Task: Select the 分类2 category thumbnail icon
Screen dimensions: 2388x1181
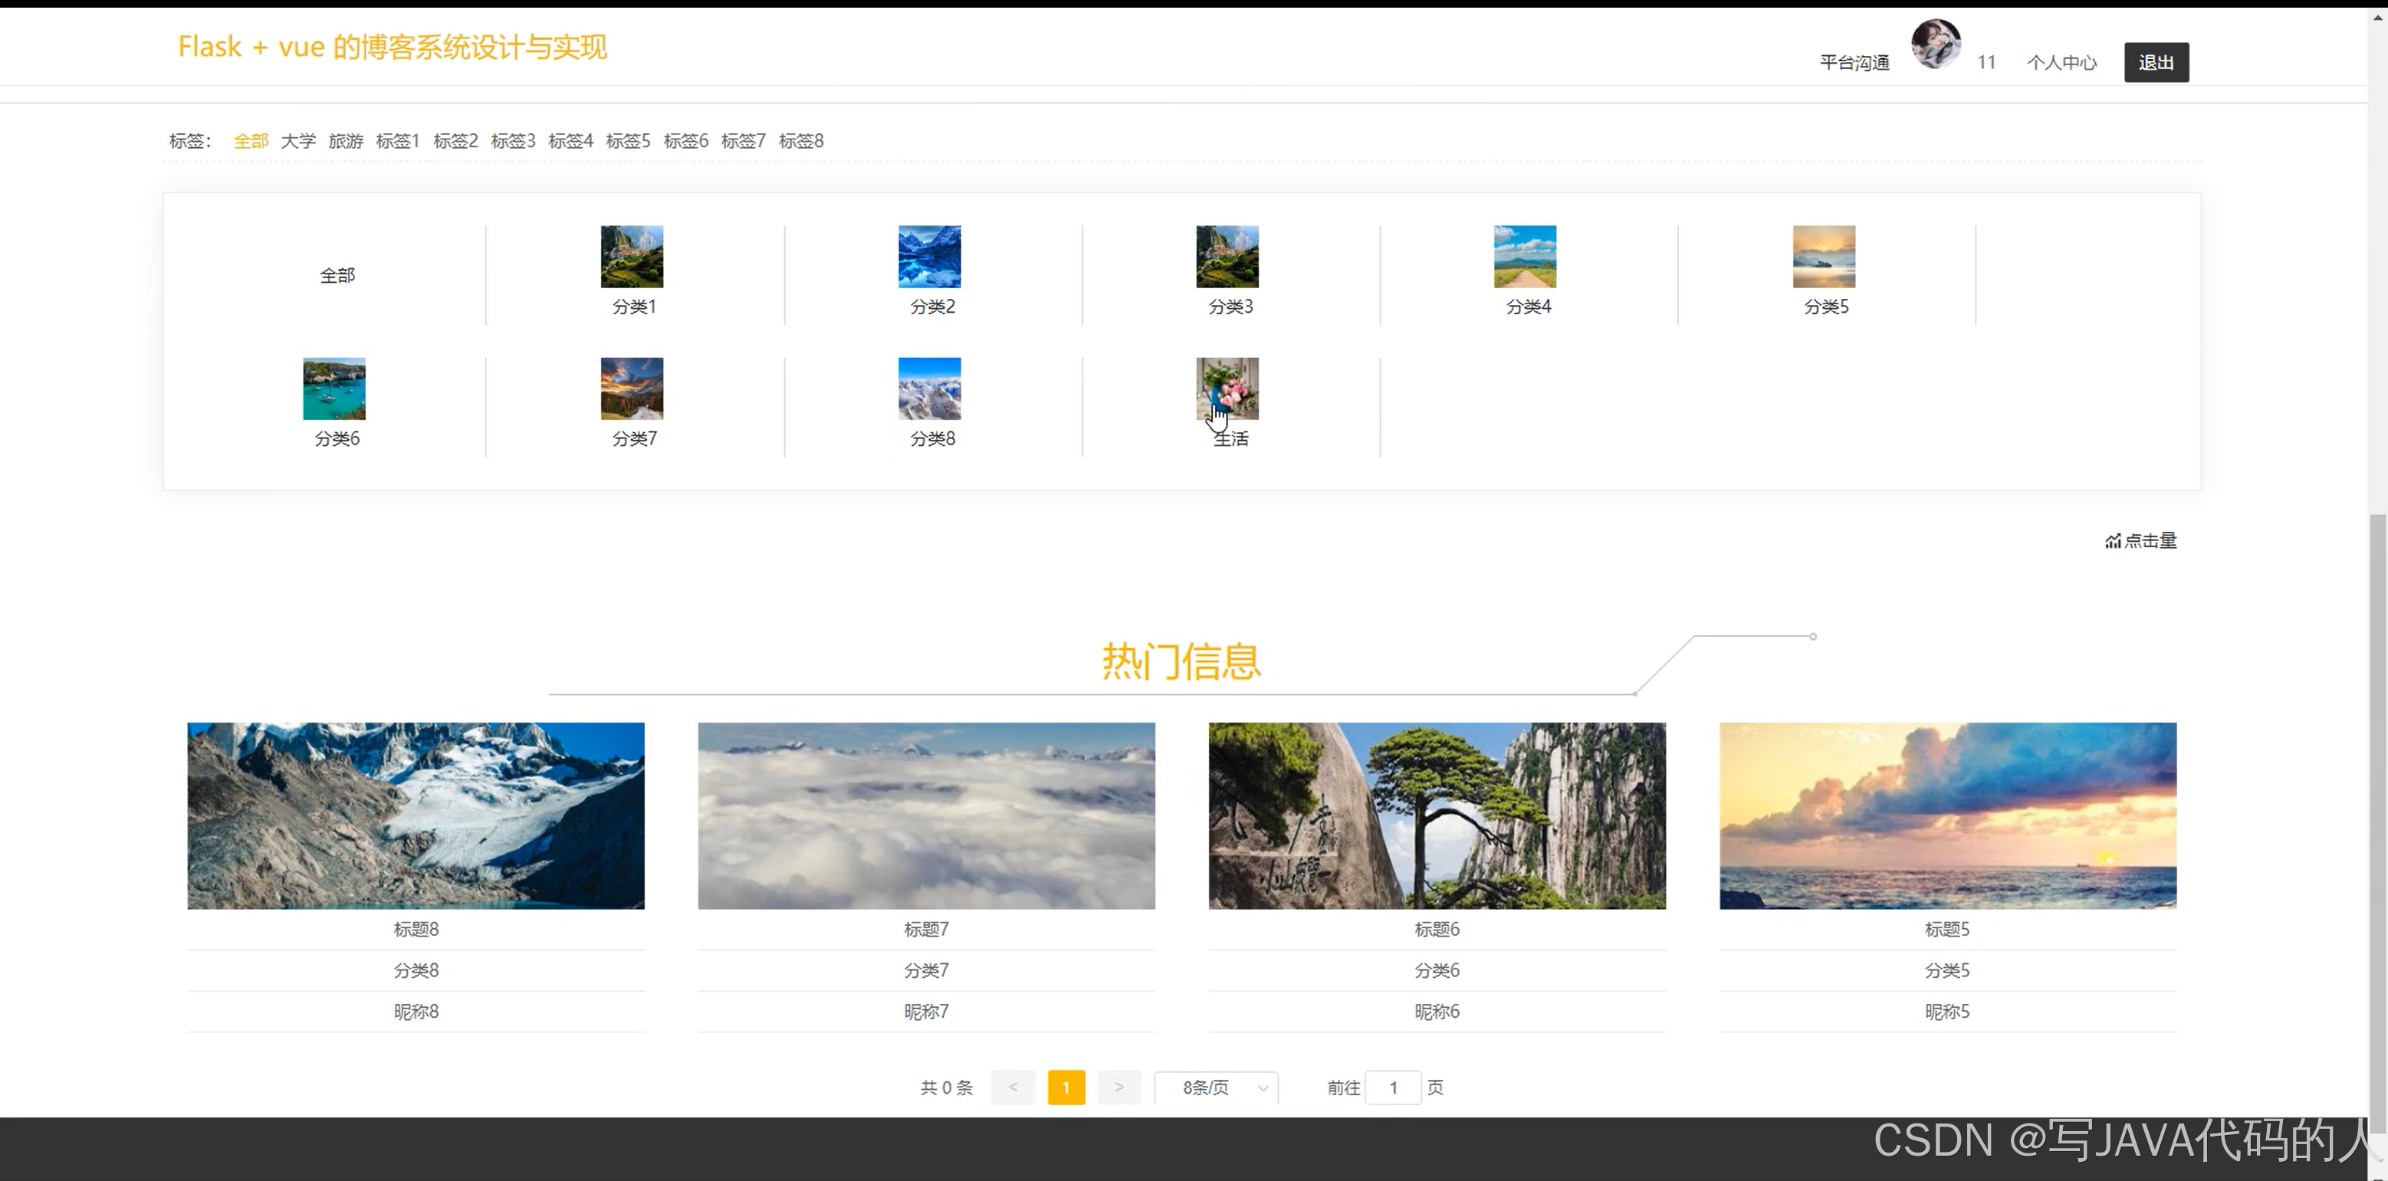Action: tap(929, 257)
